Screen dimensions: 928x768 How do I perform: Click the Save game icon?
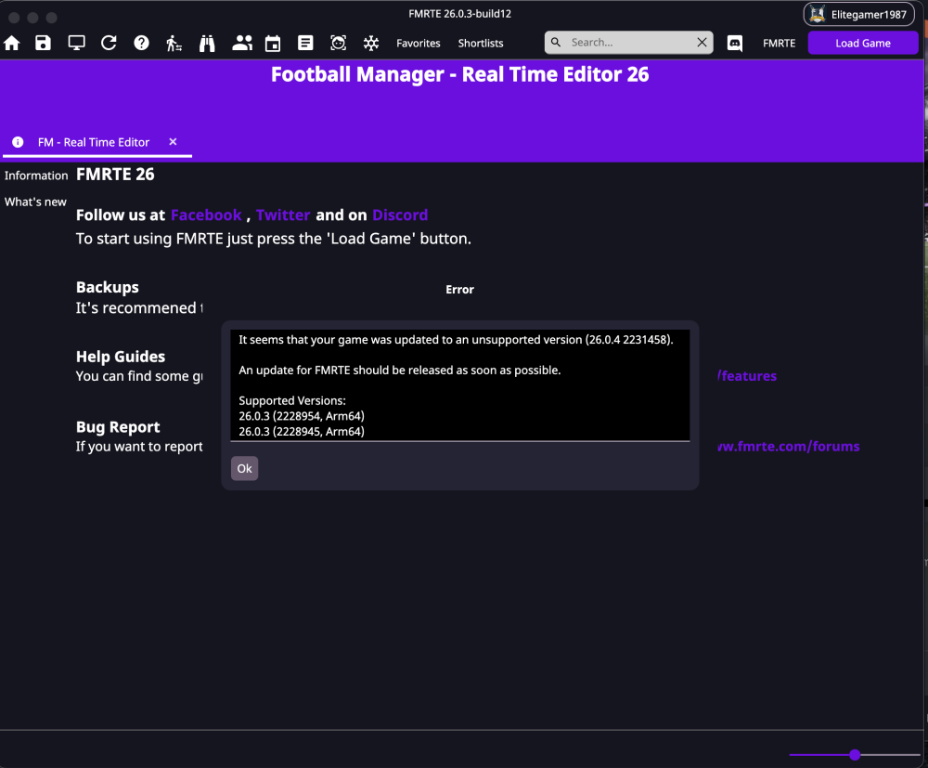[x=43, y=43]
